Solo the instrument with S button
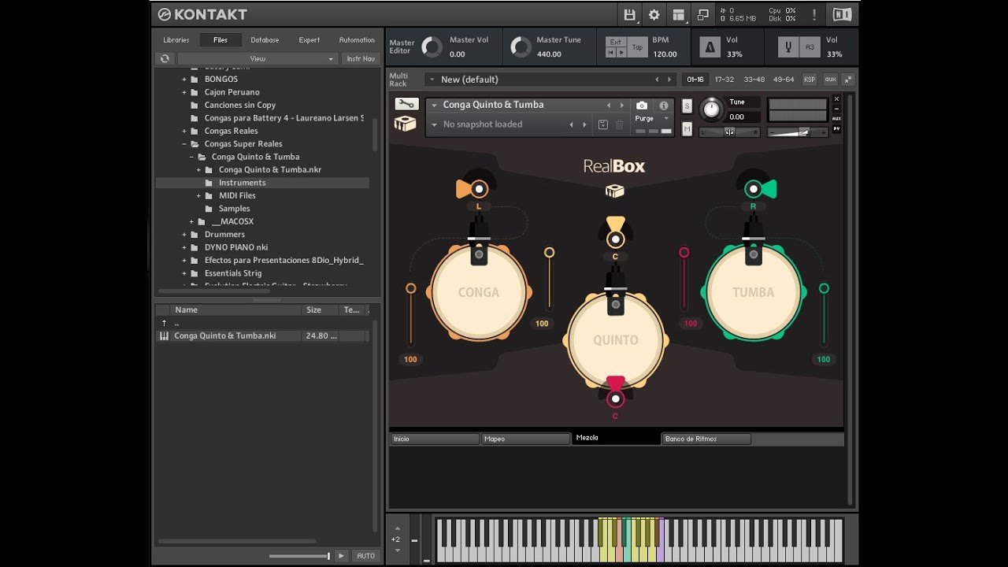The height and width of the screenshot is (567, 1008). (687, 106)
